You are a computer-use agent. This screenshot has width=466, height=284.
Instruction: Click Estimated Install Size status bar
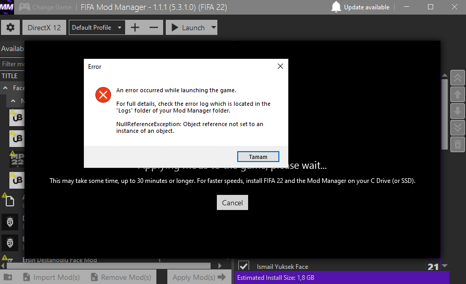click(342, 277)
